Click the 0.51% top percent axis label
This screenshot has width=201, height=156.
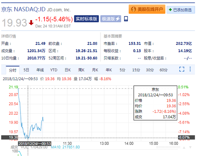[183, 87]
